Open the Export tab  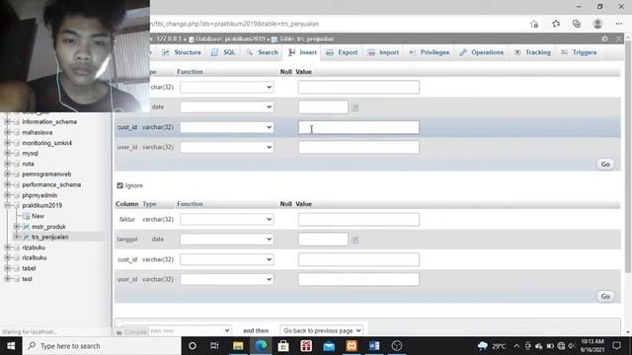click(x=342, y=52)
